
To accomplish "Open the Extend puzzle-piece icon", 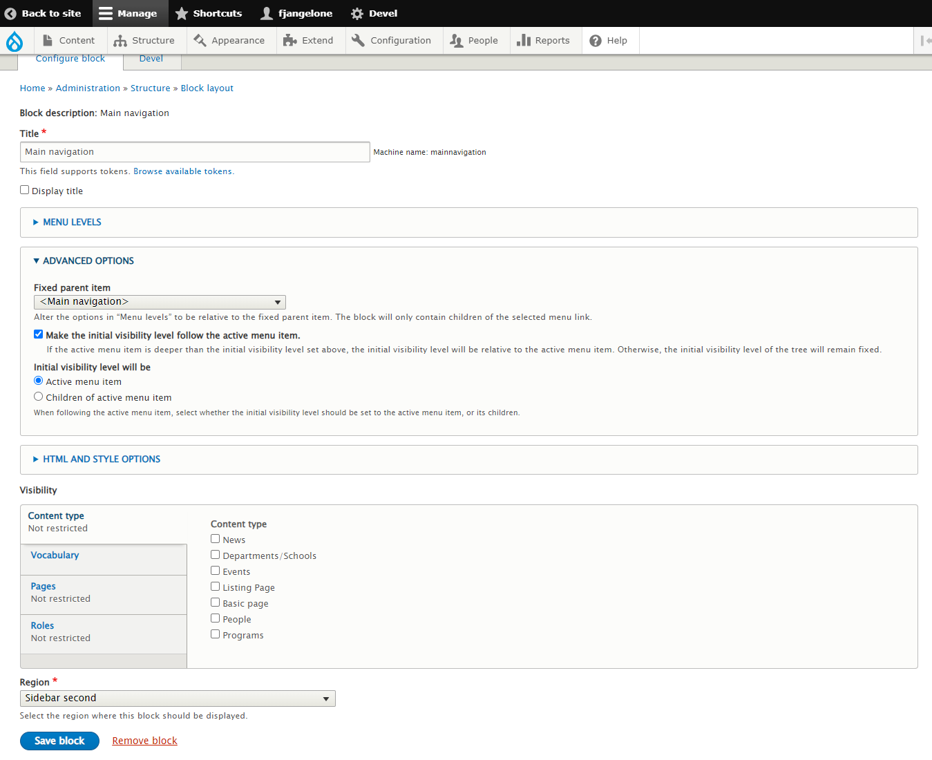I will tap(290, 40).
